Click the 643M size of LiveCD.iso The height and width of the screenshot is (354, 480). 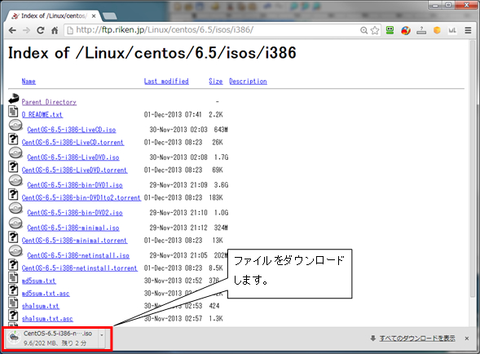pos(221,130)
